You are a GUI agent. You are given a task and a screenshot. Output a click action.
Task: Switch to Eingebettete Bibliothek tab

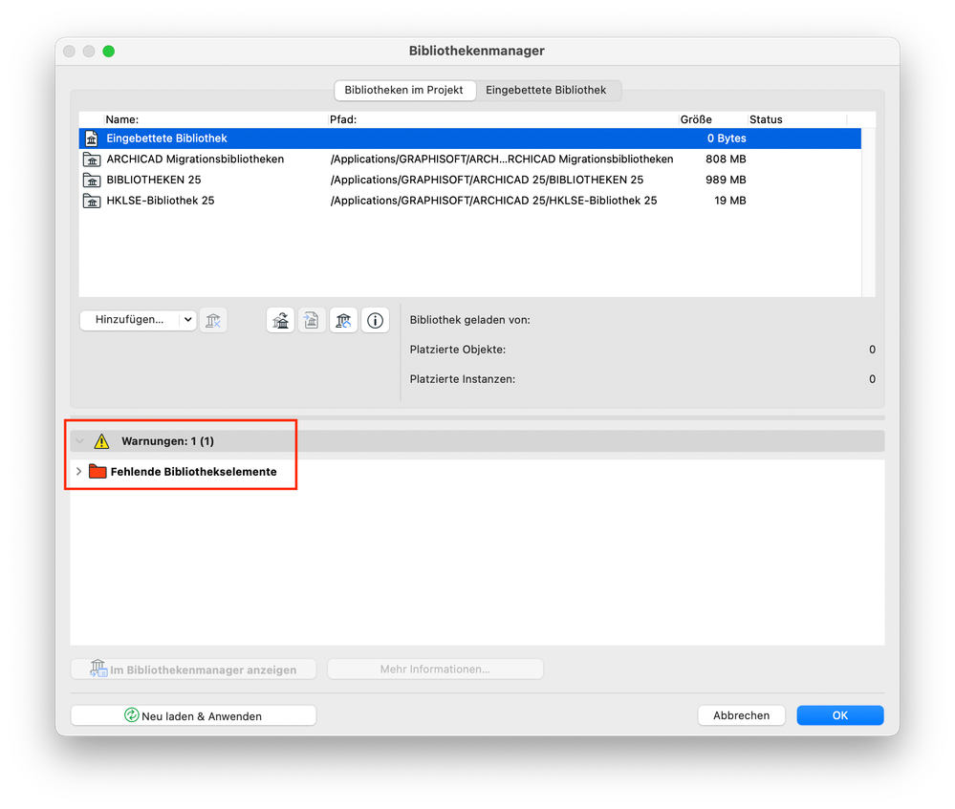(x=546, y=90)
